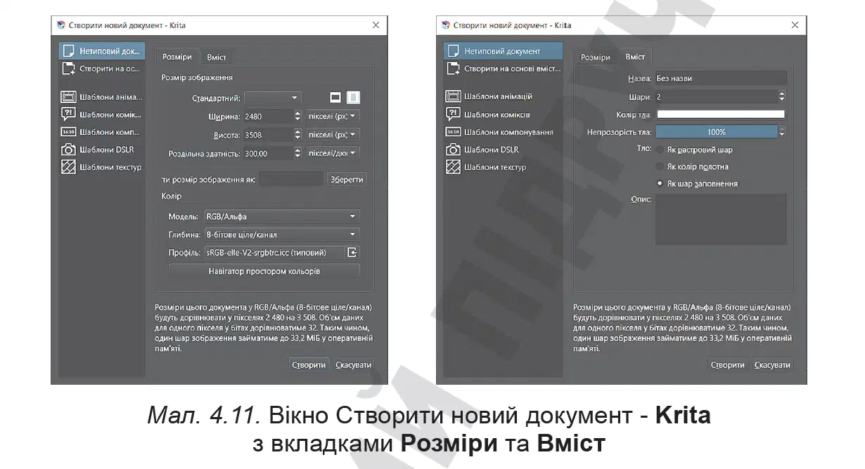This screenshot has width=865, height=469.
Task: Choose portrait orientation button in left dialog
Action: tap(354, 98)
